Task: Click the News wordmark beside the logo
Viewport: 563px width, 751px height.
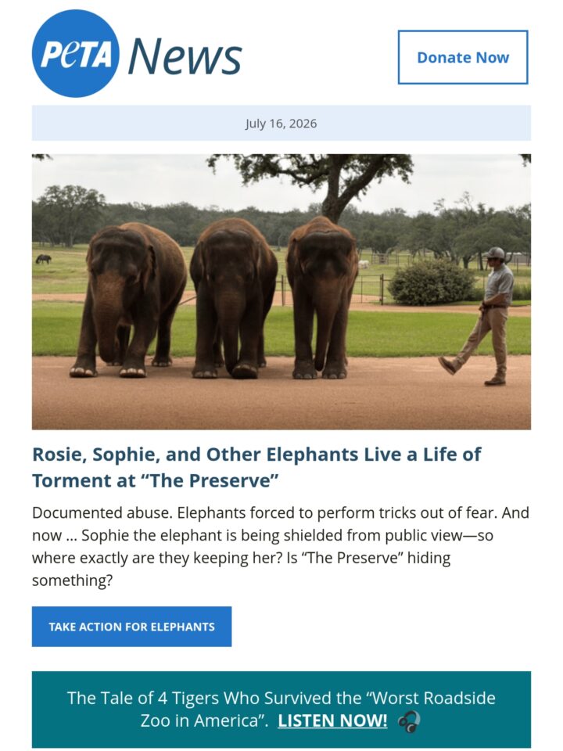Action: 185,56
